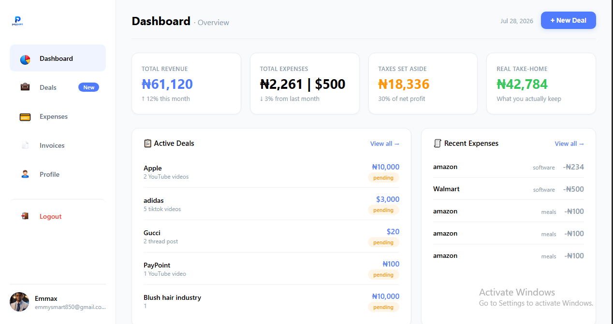This screenshot has width=613, height=324.
Task: Click the Expenses credit card icon
Action: click(25, 116)
